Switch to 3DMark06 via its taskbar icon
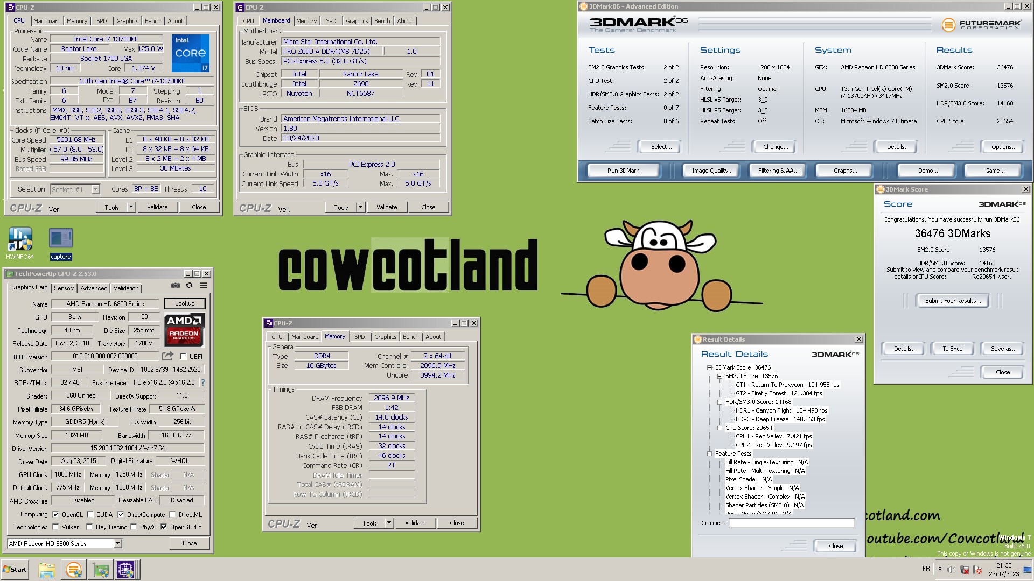 [x=73, y=570]
